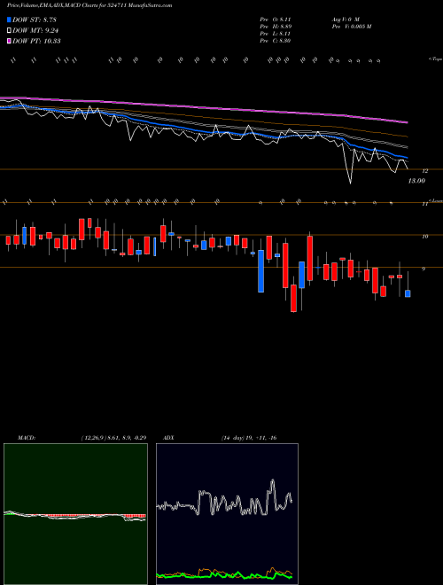Click the magenta DOW PT legend swatch
Viewport: 443px width, 585px height.
(10, 41)
